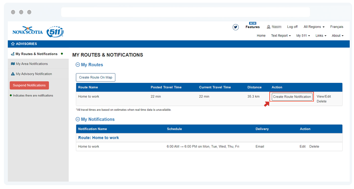Screen dimensions: 354x189
Task: Click the Create Route On Map button
Action: [x=96, y=77]
